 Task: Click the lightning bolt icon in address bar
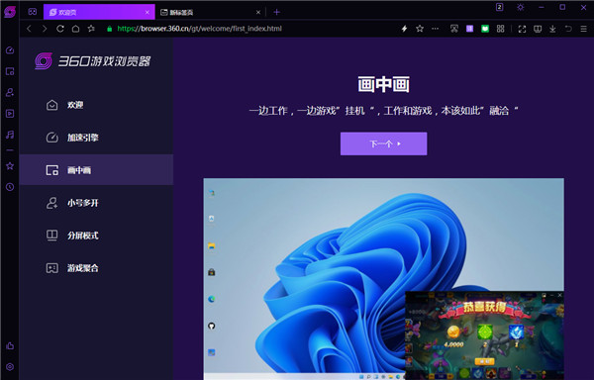(x=404, y=29)
